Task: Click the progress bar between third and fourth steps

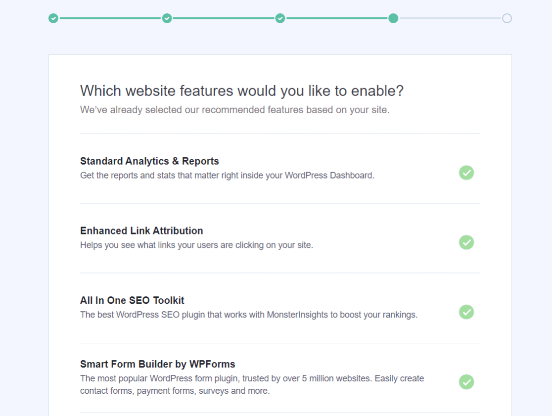Action: pyautogui.click(x=336, y=18)
